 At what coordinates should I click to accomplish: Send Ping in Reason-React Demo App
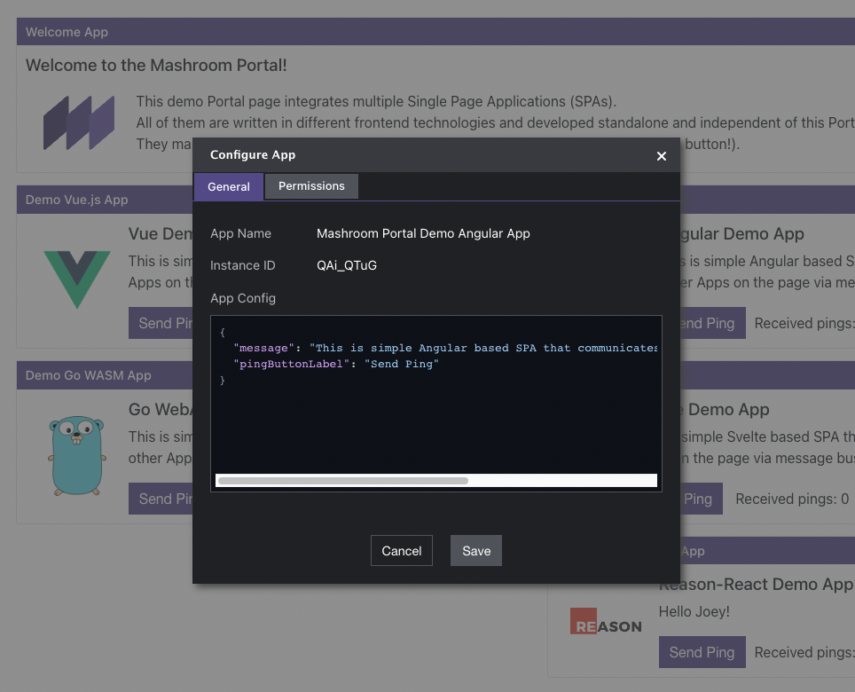pyautogui.click(x=702, y=652)
